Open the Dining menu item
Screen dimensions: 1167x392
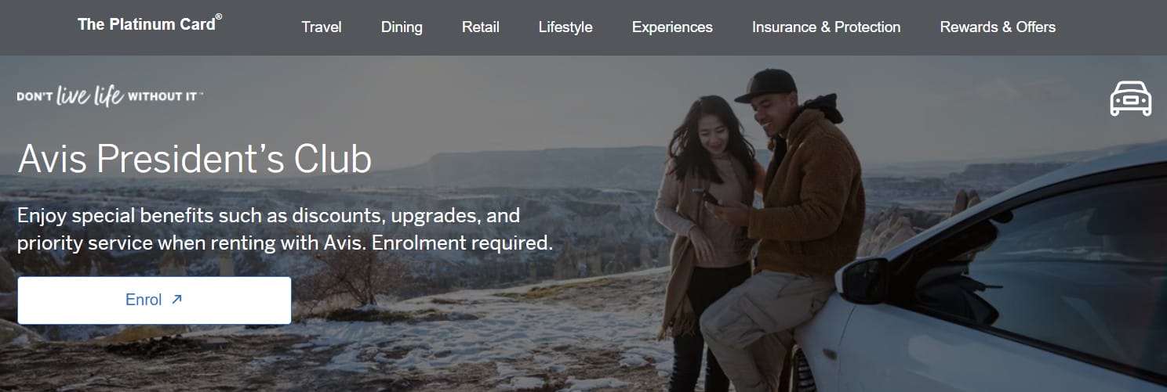pyautogui.click(x=402, y=27)
